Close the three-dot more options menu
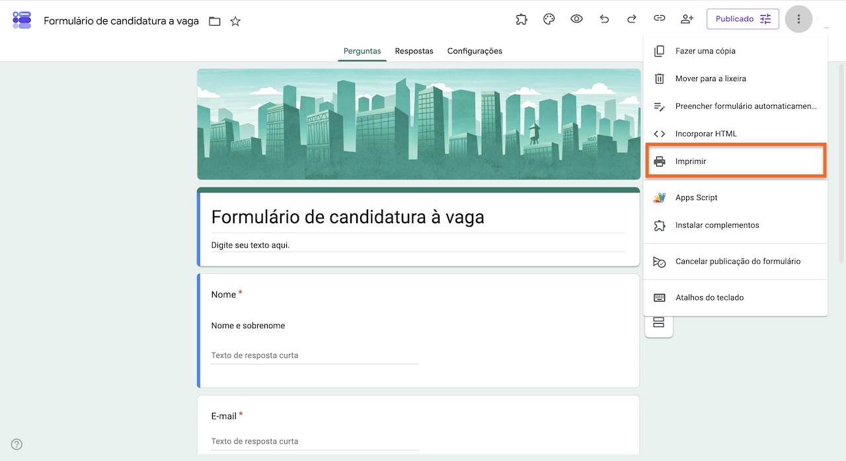 coord(798,19)
